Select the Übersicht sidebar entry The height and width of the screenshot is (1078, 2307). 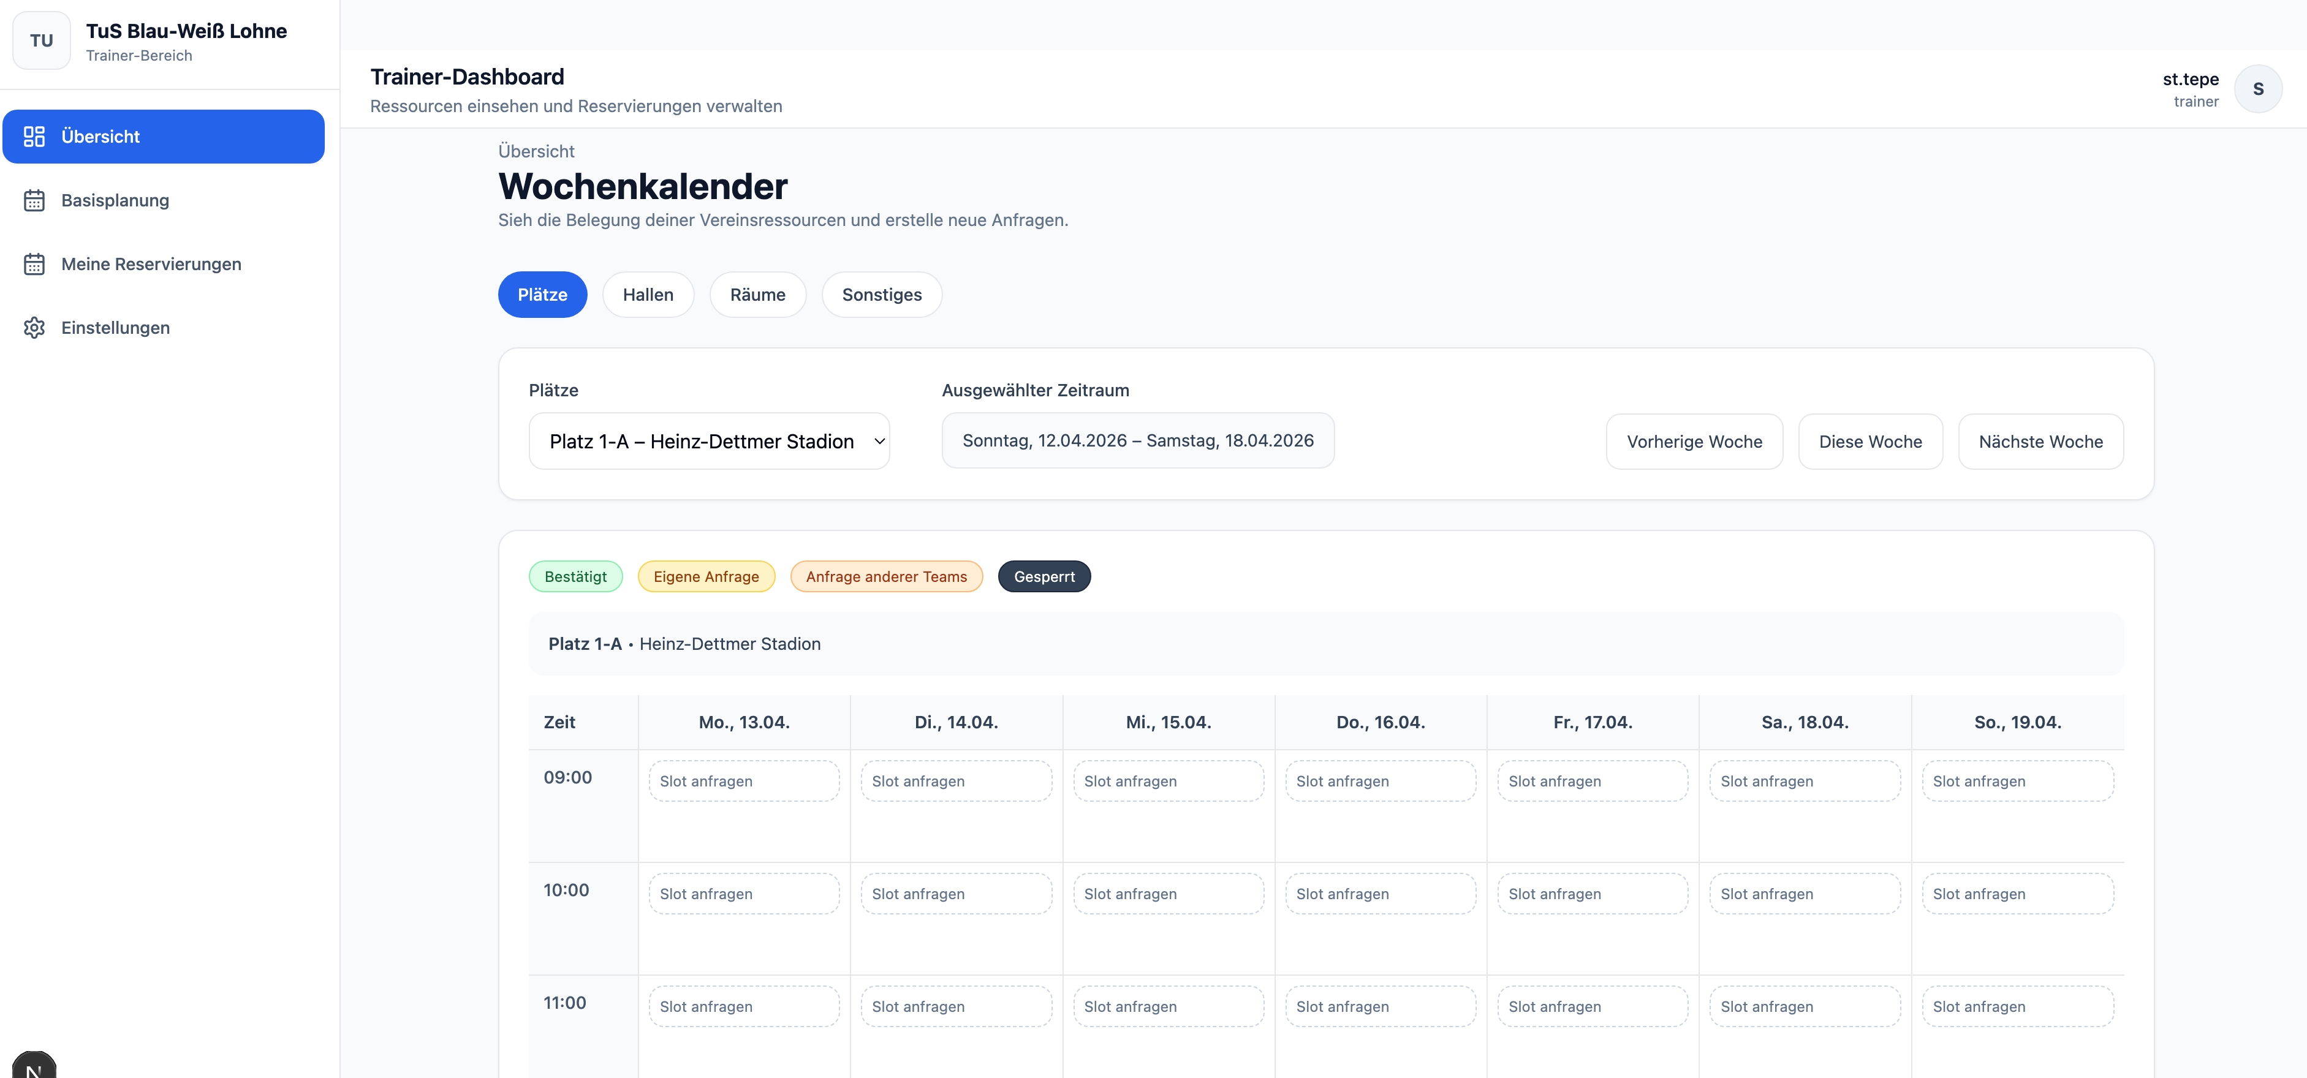[164, 136]
